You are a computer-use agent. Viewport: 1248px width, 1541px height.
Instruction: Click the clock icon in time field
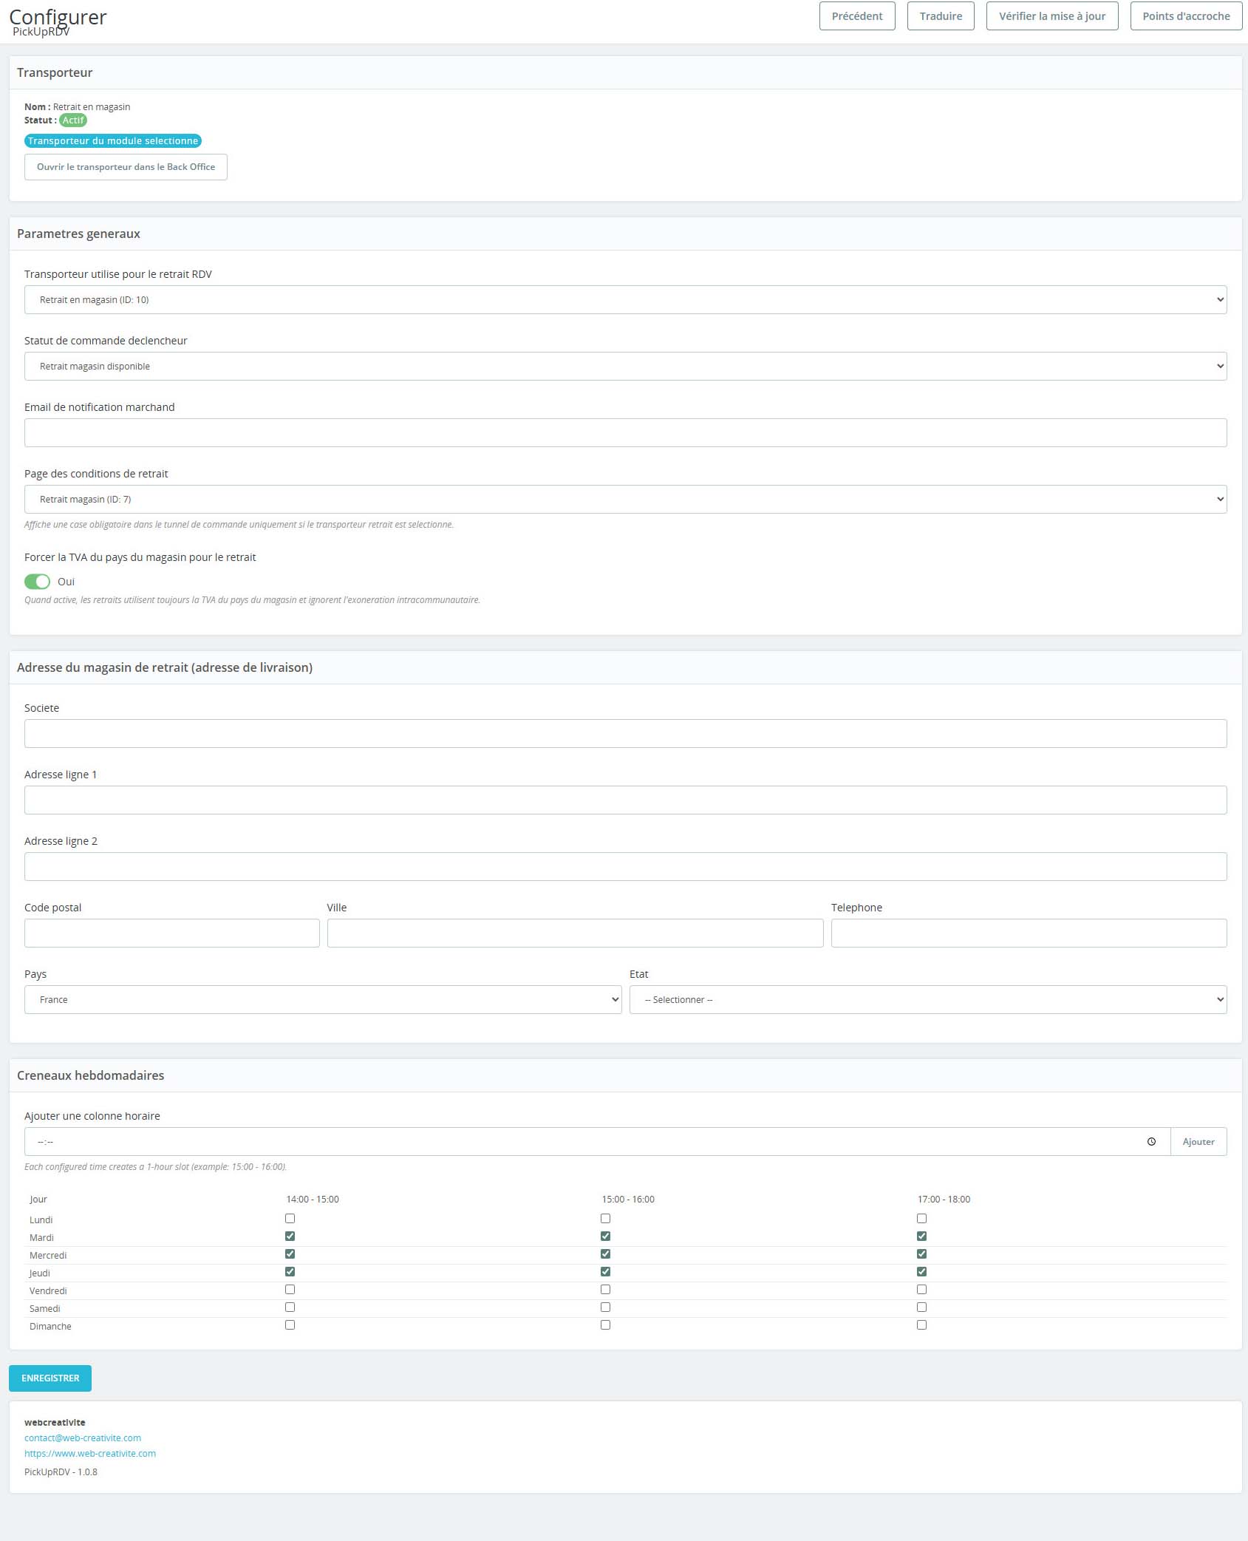coord(1151,1142)
